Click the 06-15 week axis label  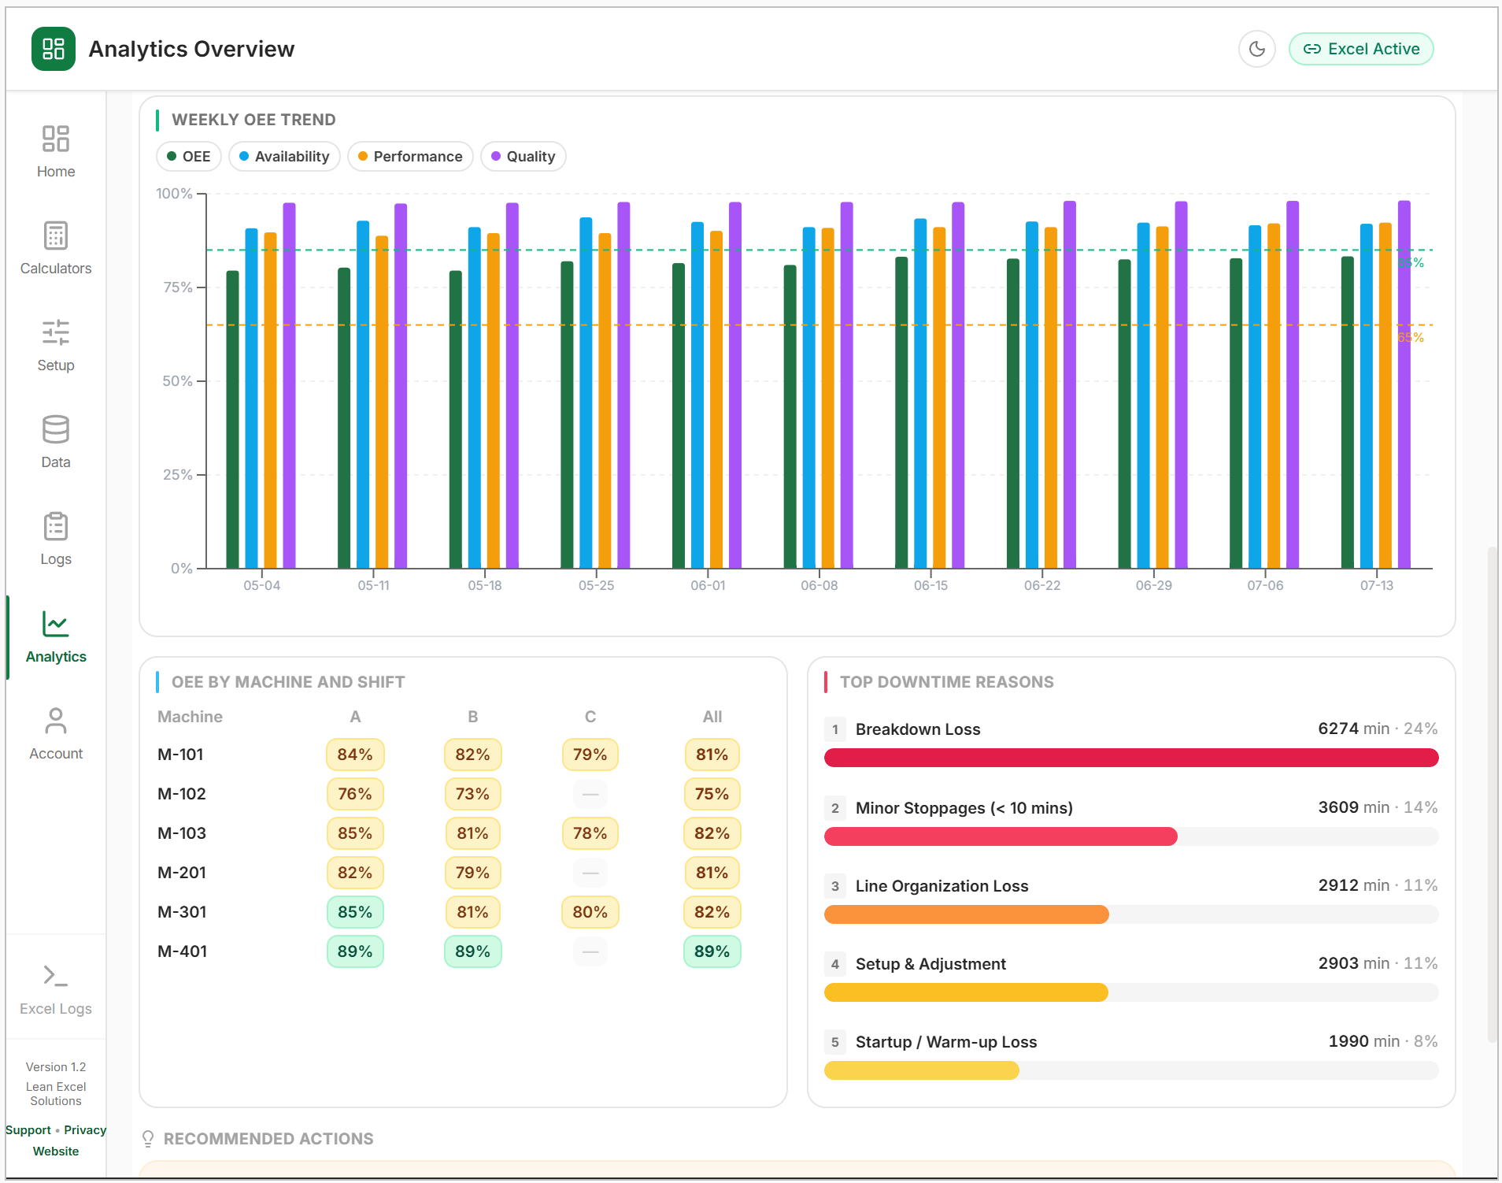click(x=930, y=585)
